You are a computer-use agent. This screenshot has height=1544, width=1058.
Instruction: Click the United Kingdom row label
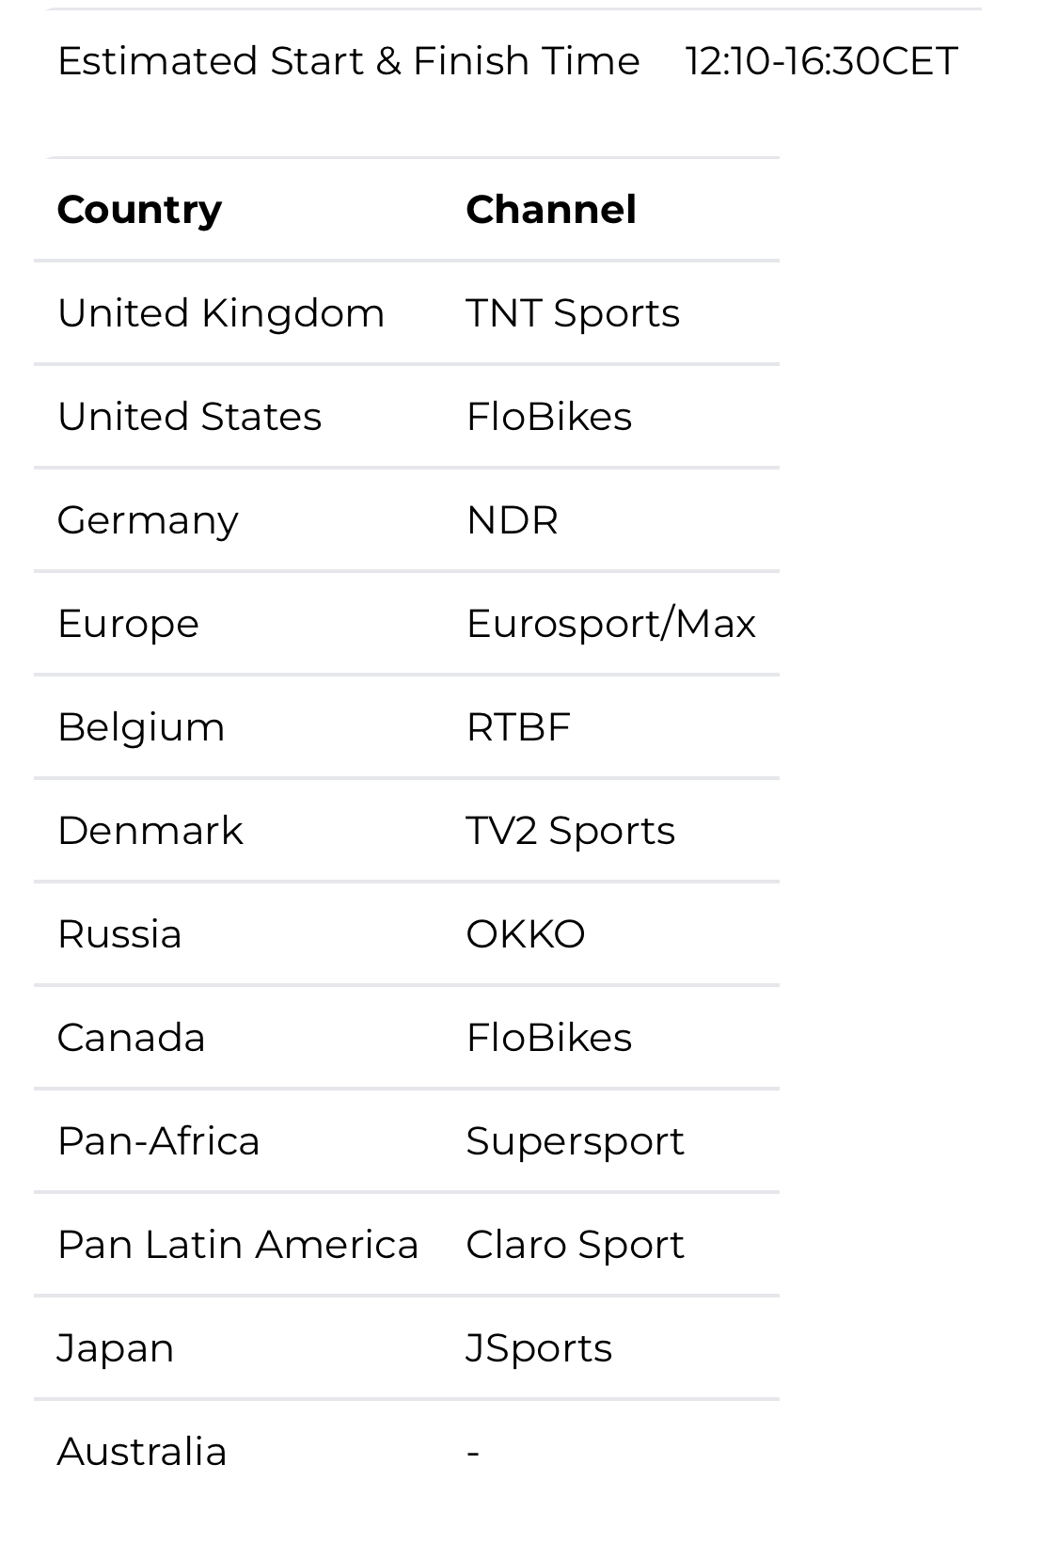pyautogui.click(x=221, y=313)
